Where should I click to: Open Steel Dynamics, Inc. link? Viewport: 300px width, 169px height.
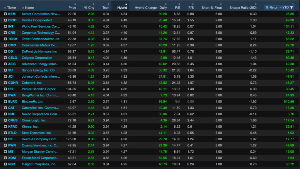(x=37, y=133)
